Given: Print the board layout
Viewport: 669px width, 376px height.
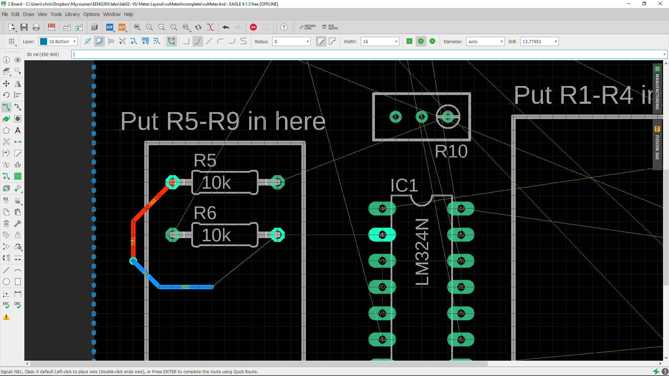Looking at the screenshot, I should click(x=36, y=27).
